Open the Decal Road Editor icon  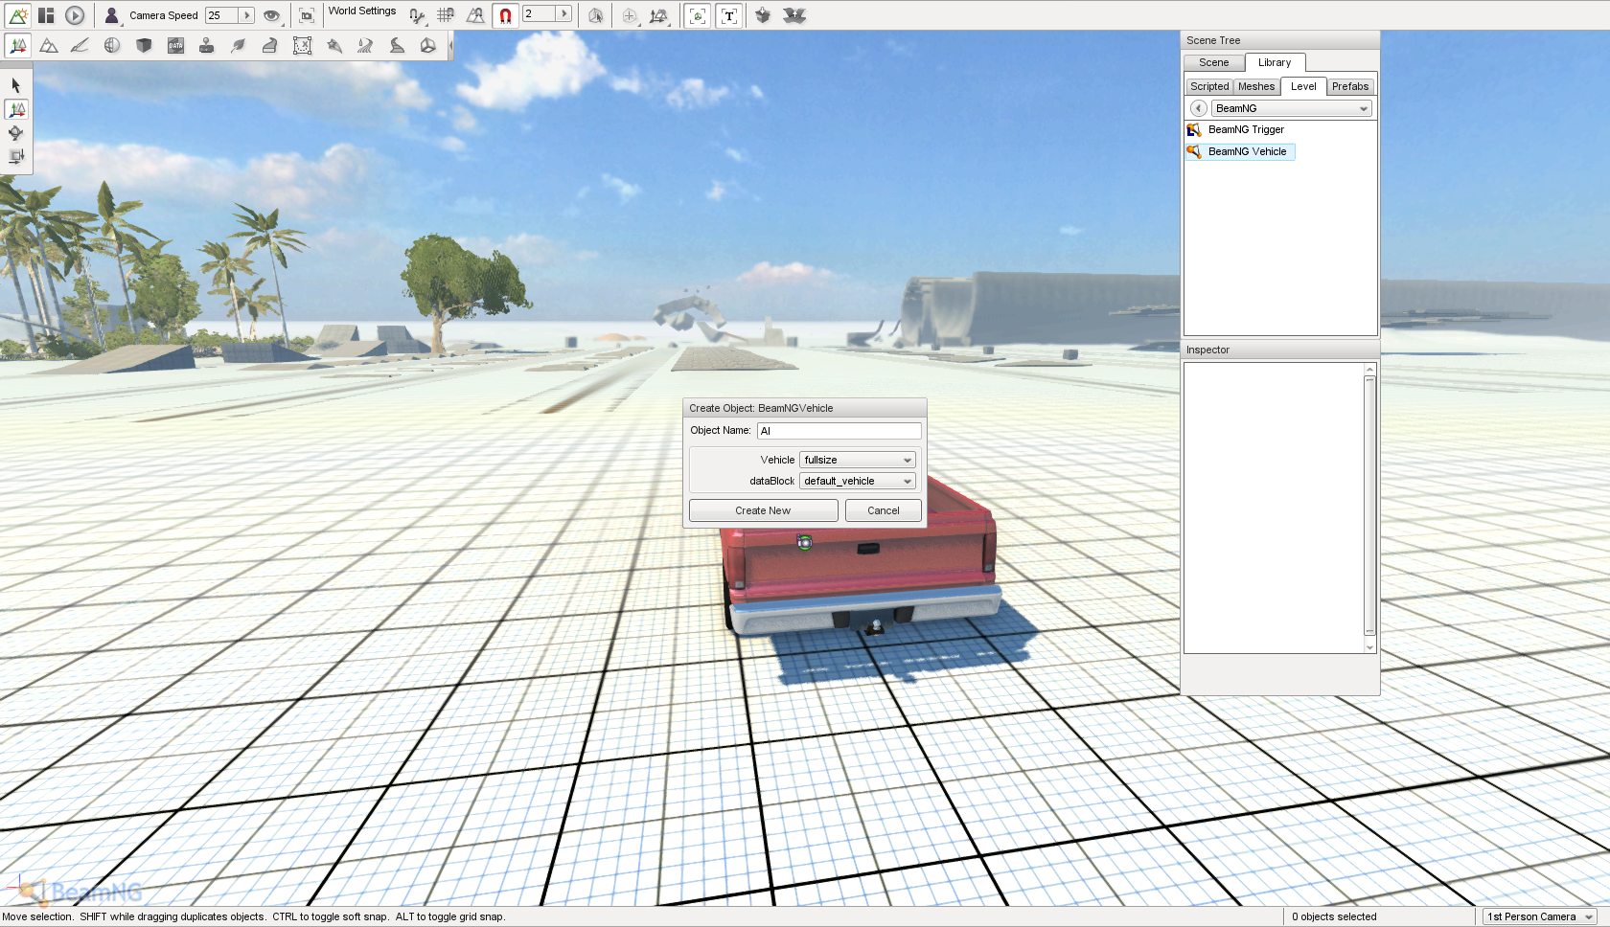click(397, 45)
